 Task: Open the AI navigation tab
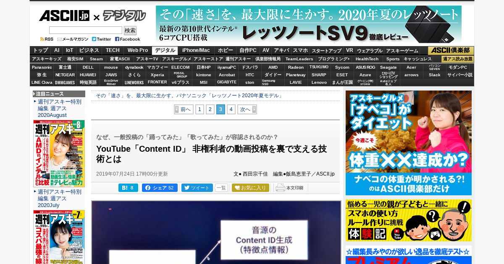point(57,50)
